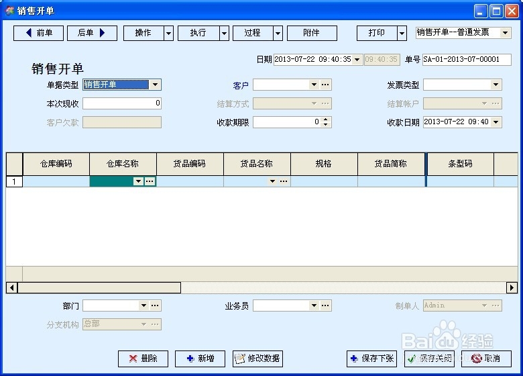The image size is (523, 376).
Task: Expand 货品名称 cell dropdown in row 1
Action: point(272,181)
